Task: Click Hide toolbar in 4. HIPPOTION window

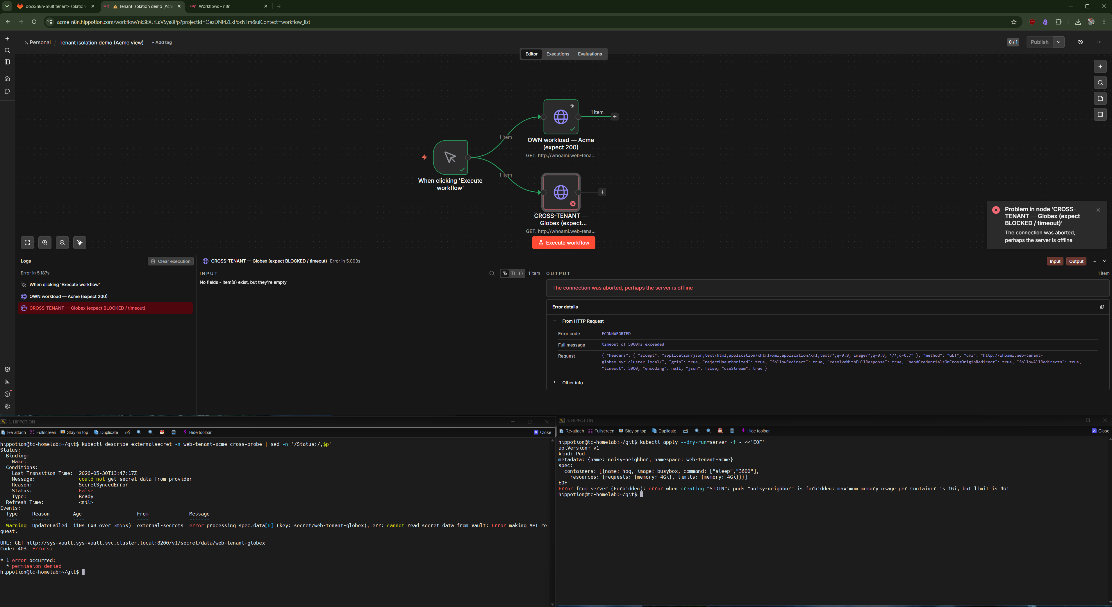Action: 756,431
